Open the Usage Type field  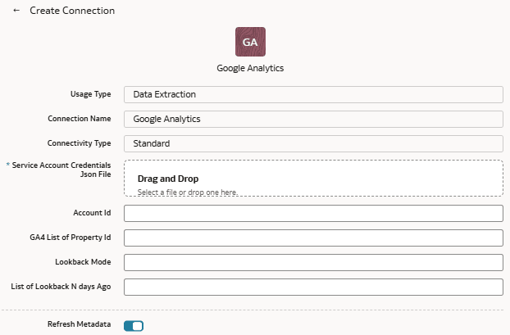tap(313, 94)
